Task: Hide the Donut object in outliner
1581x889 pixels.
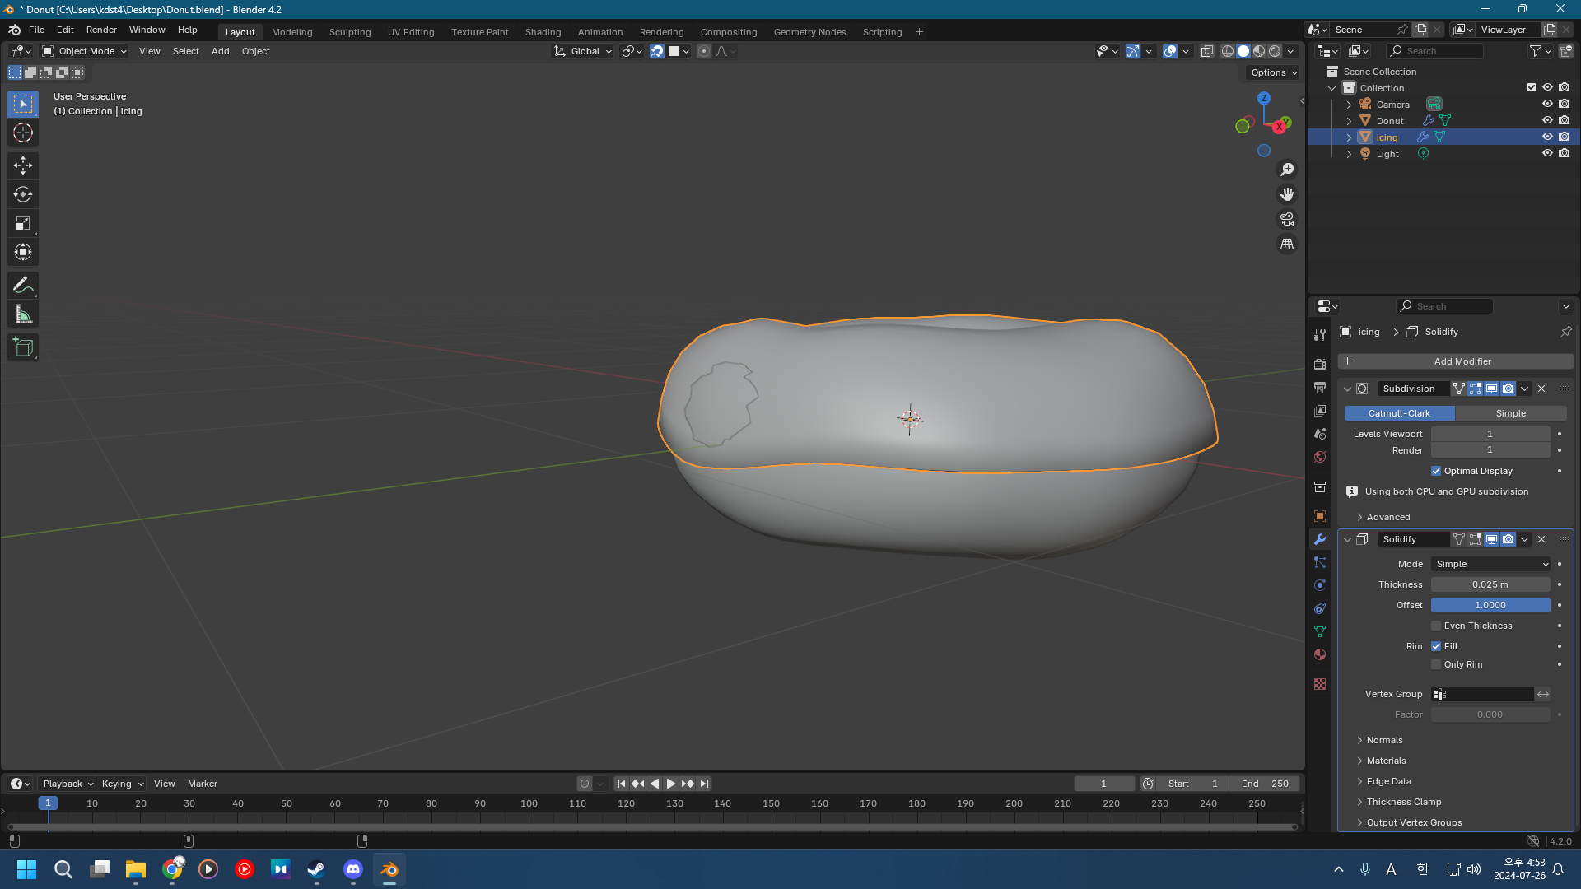Action: coord(1547,120)
